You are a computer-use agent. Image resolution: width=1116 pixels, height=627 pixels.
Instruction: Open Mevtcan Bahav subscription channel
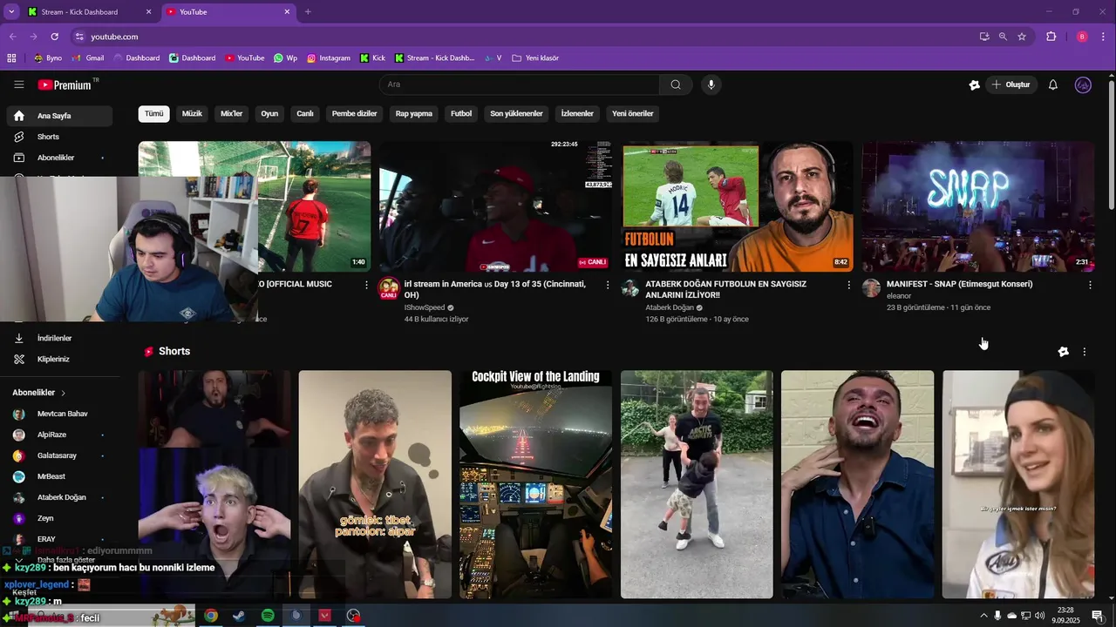pyautogui.click(x=60, y=414)
